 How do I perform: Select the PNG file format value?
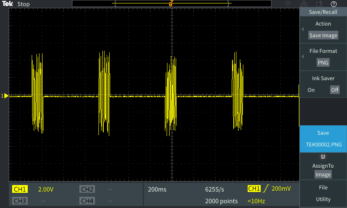pyautogui.click(x=323, y=62)
